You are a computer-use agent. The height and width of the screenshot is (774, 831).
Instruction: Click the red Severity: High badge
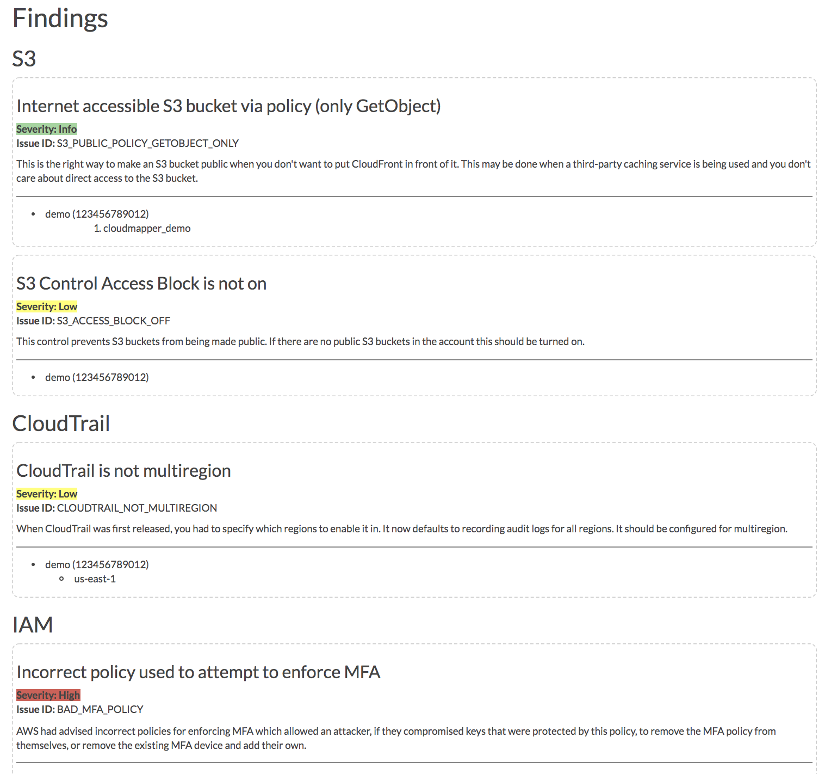[48, 695]
